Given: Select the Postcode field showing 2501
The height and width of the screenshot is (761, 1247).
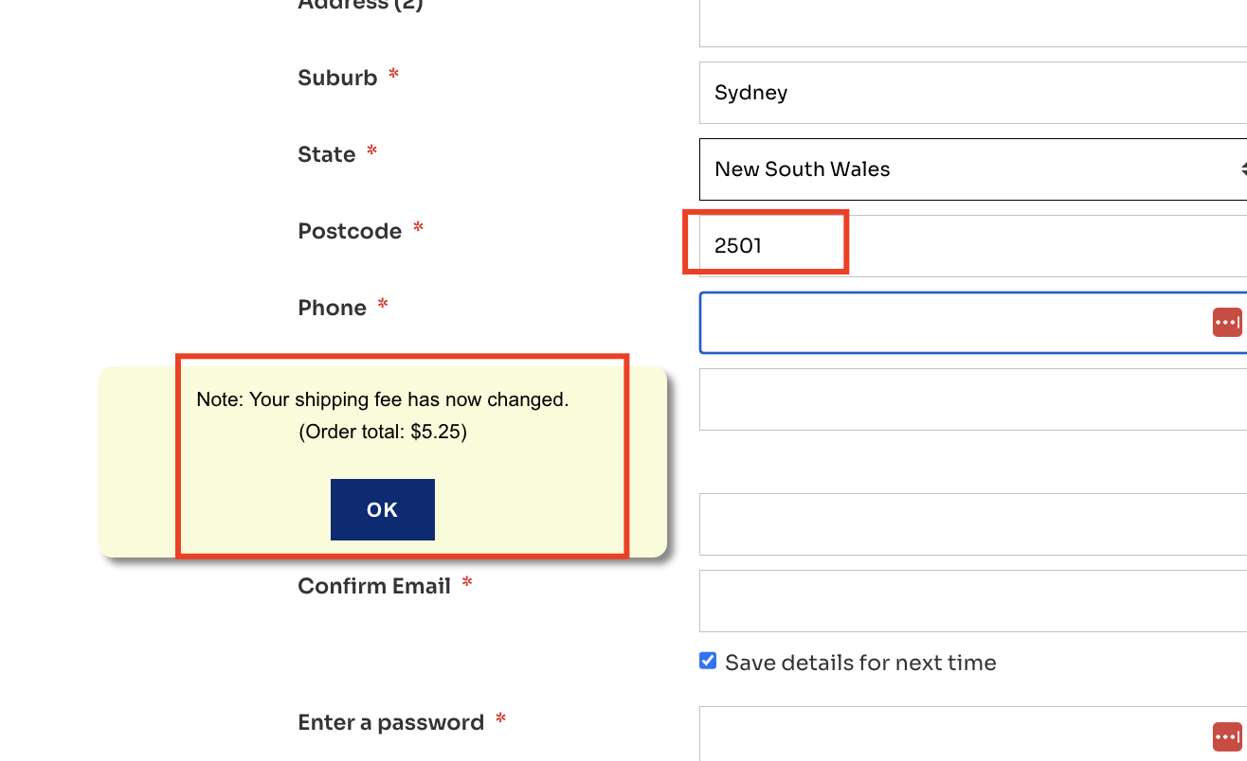Looking at the screenshot, I should click(x=973, y=246).
